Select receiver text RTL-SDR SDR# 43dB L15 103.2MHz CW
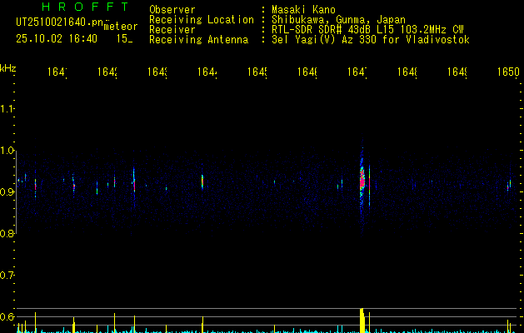The image size is (524, 333). point(367,30)
